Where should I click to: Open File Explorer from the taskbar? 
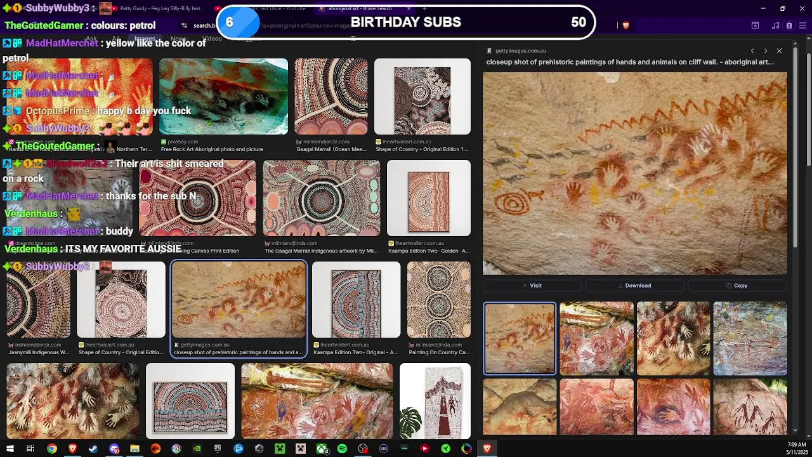(134, 449)
